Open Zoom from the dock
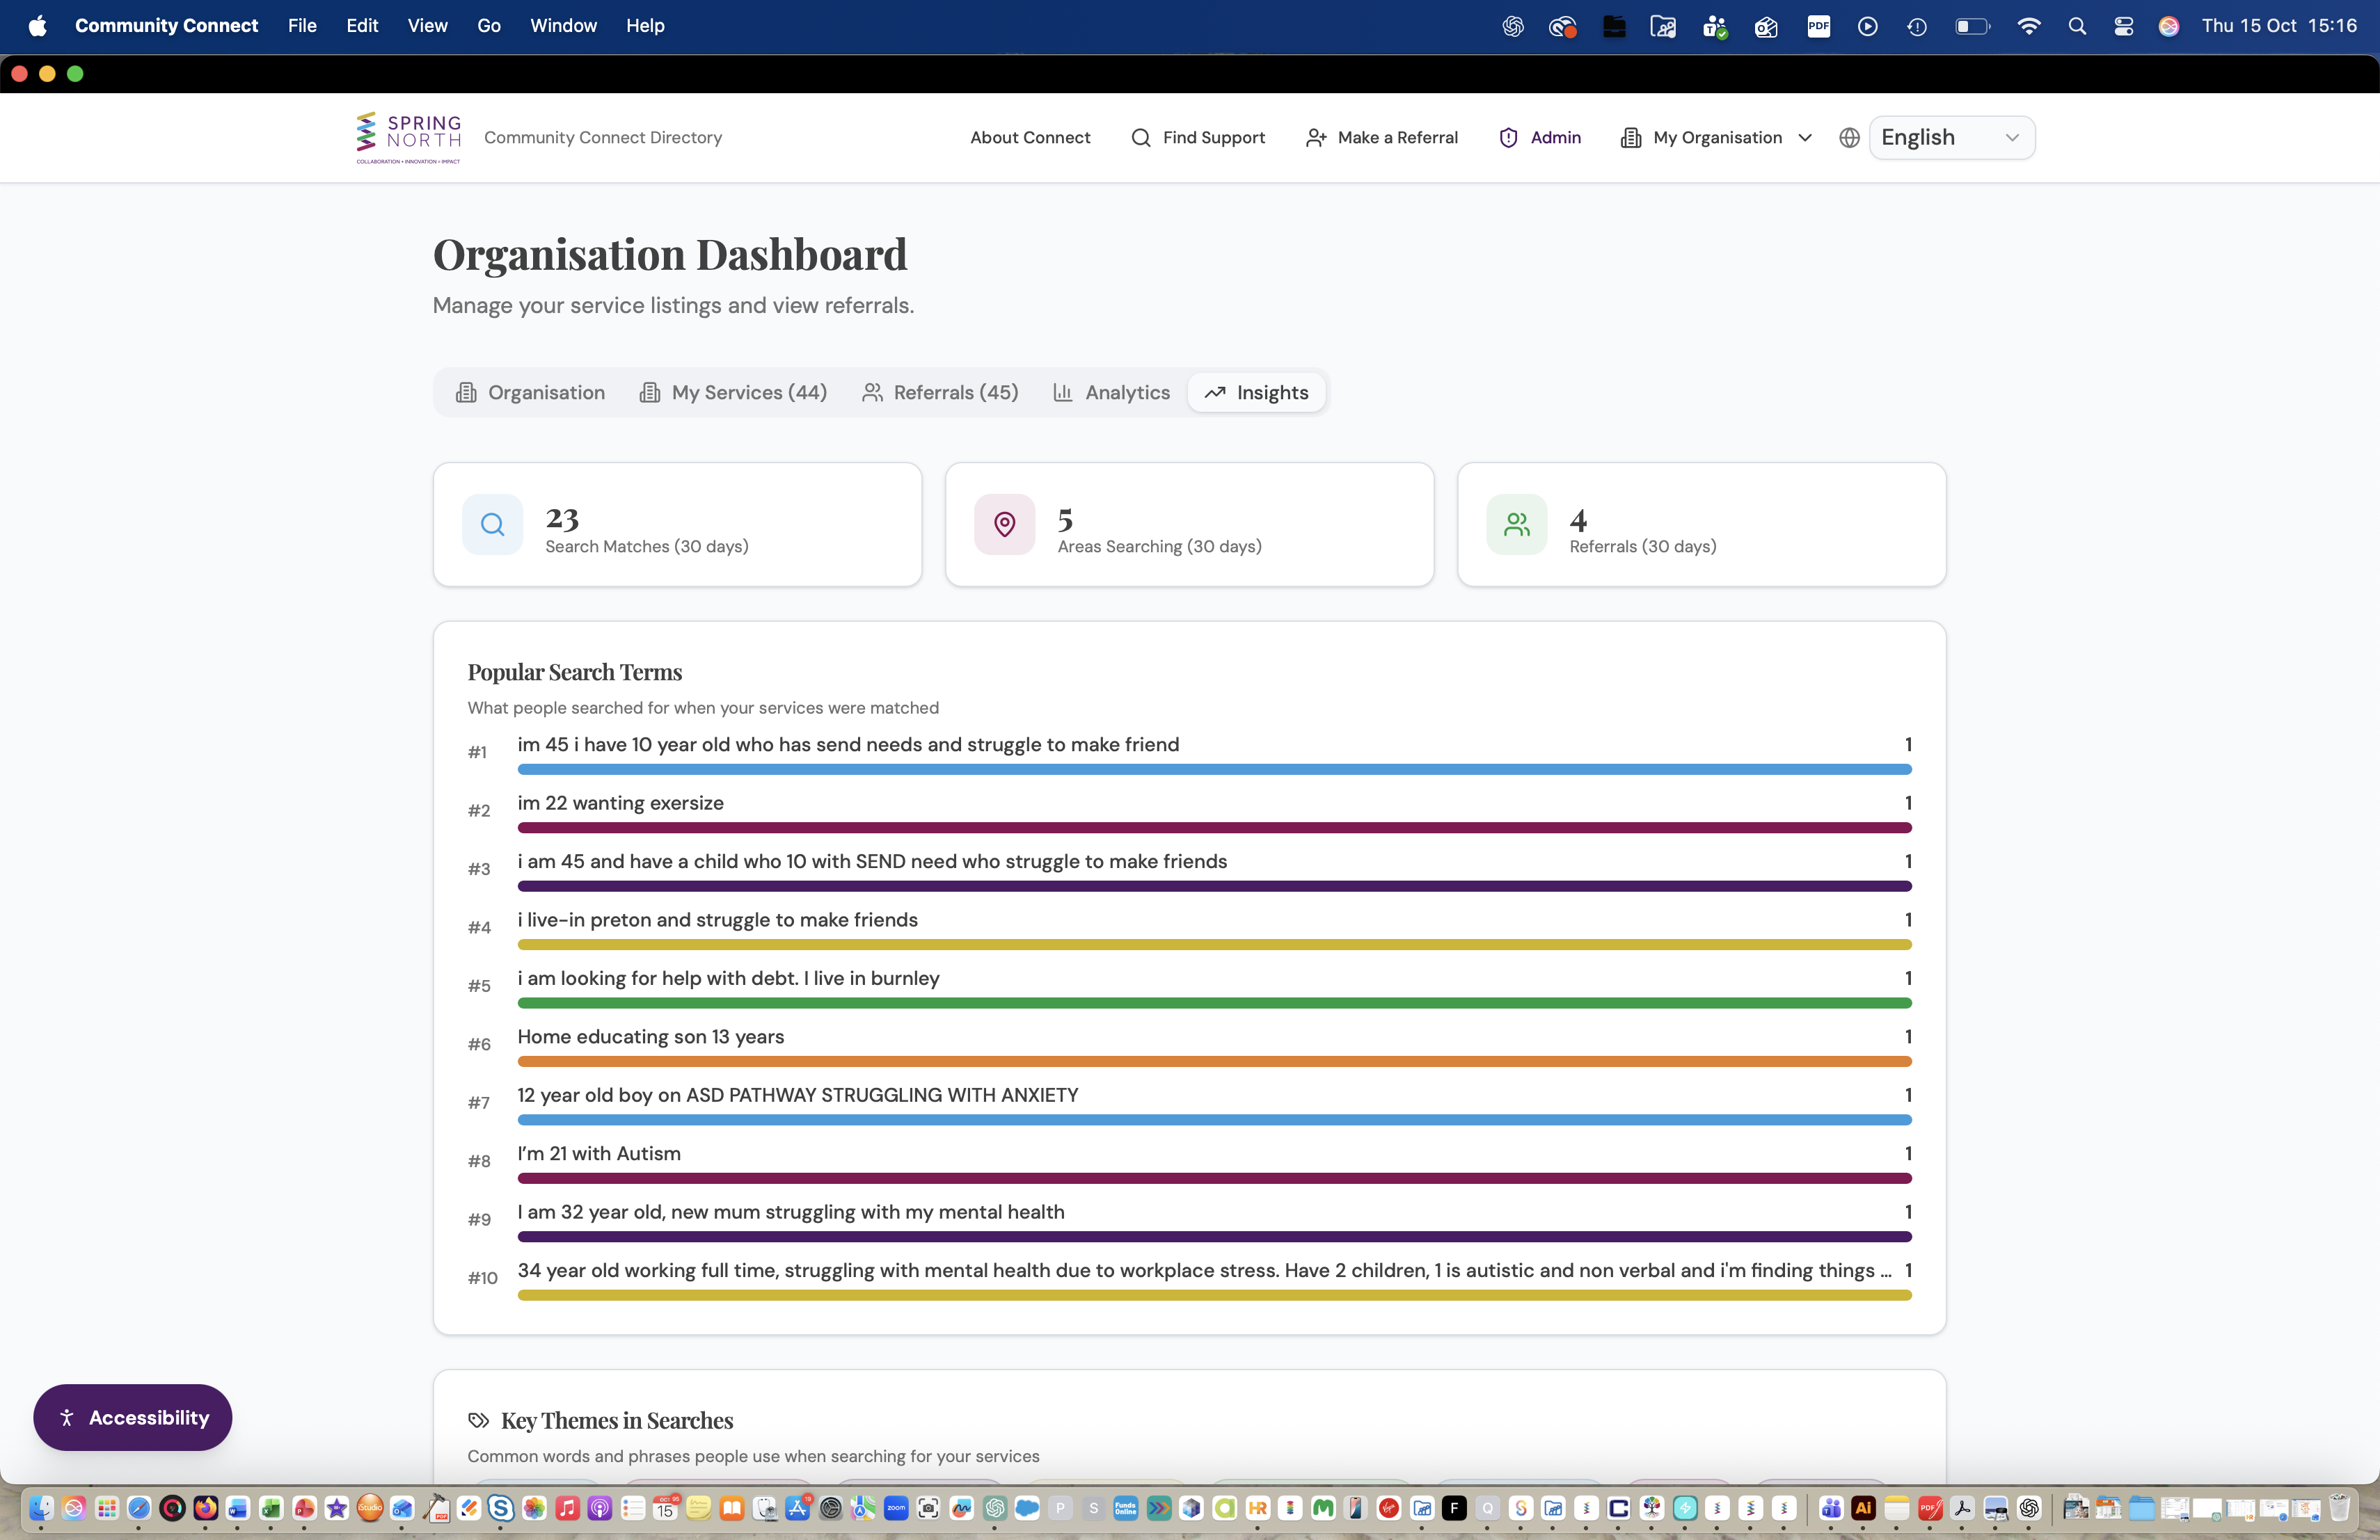 (896, 1508)
